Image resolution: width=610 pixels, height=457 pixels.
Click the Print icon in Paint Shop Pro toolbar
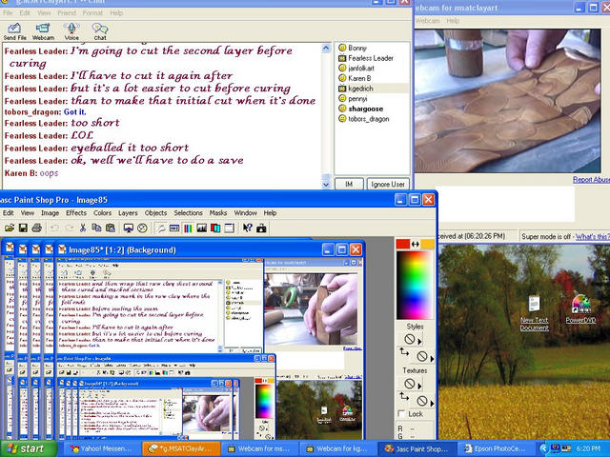36,228
